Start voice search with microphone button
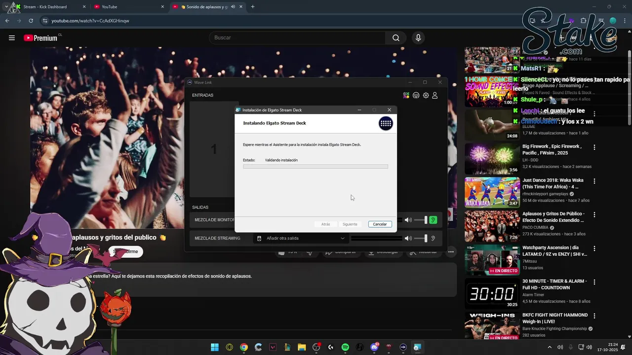The width and height of the screenshot is (632, 355). click(418, 38)
